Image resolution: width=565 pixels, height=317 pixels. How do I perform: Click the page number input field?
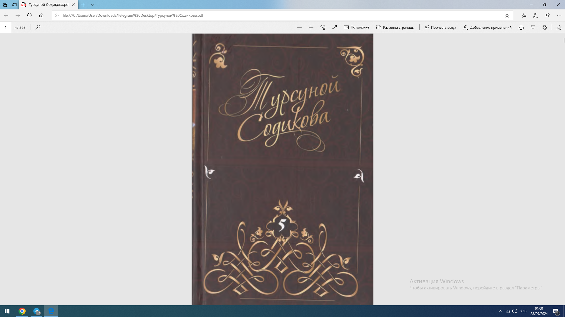[x=6, y=27]
